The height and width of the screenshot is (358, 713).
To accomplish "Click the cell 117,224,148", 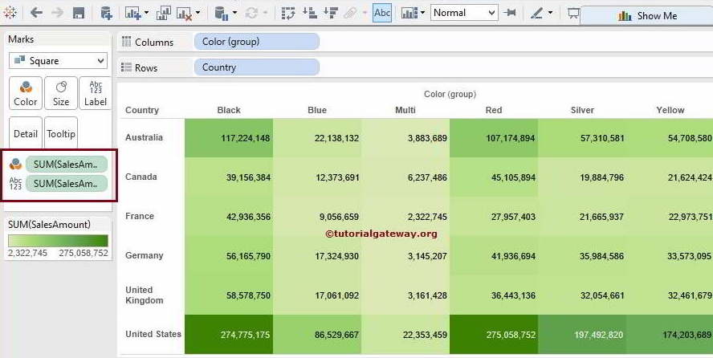I will [229, 138].
